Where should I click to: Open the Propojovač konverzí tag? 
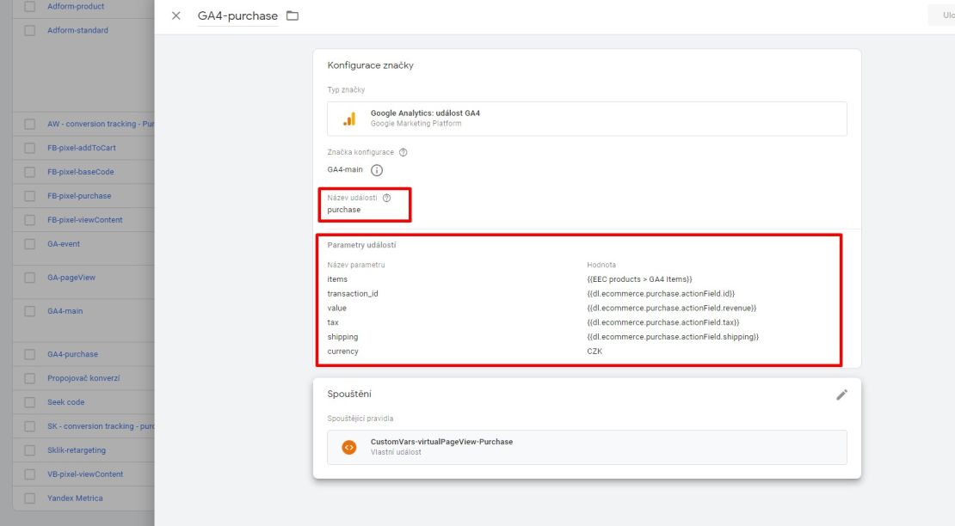coord(83,378)
